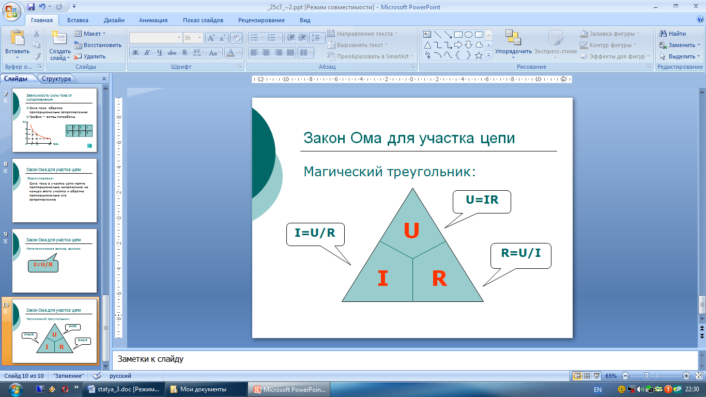Click the Paste clipboard icon
Screen dimensions: 706x397
(x=17, y=39)
